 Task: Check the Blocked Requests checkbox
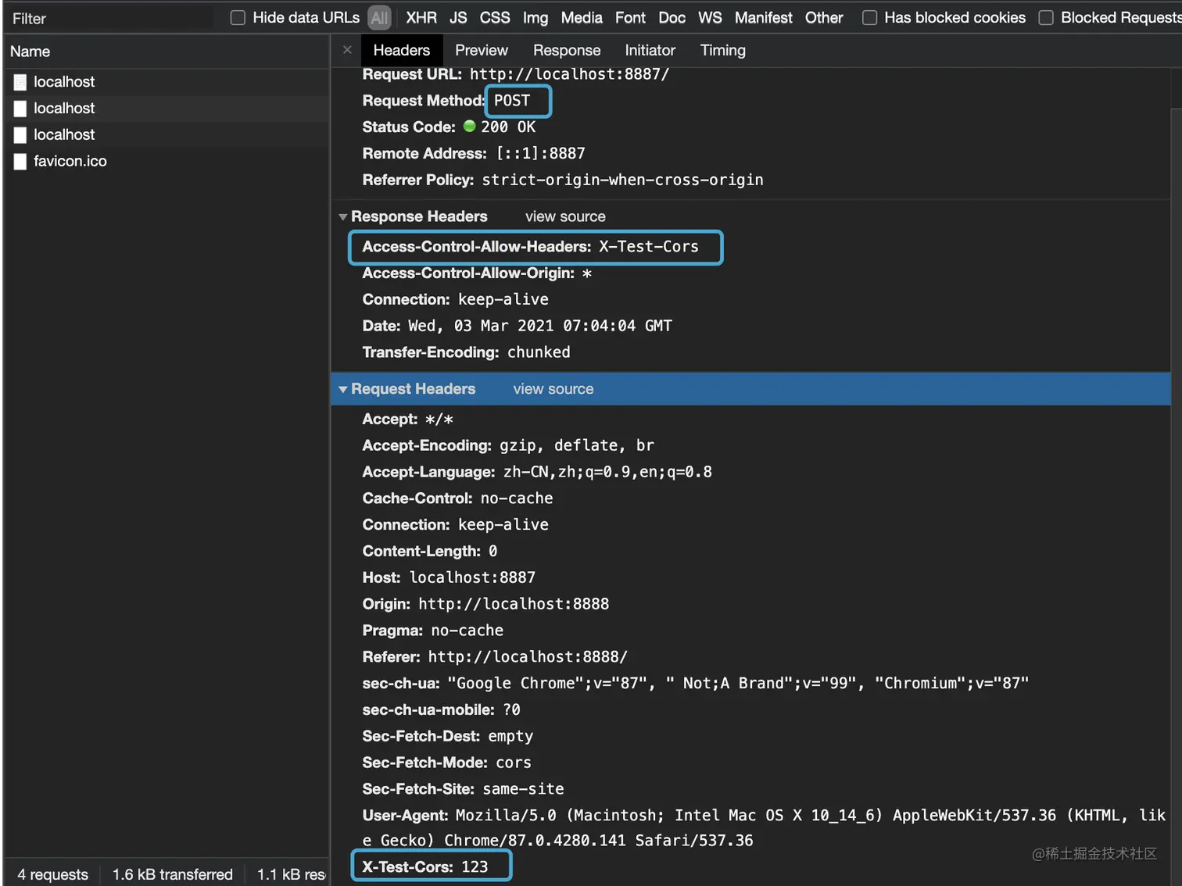pos(1046,18)
